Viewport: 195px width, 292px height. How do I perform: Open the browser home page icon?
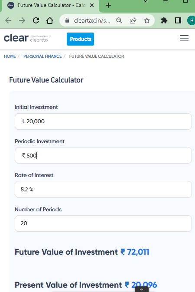[x=50, y=20]
